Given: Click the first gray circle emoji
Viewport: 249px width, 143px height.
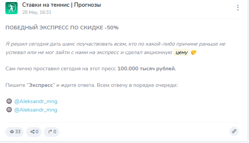Looking at the screenshot, I should pyautogui.click(x=9, y=101).
